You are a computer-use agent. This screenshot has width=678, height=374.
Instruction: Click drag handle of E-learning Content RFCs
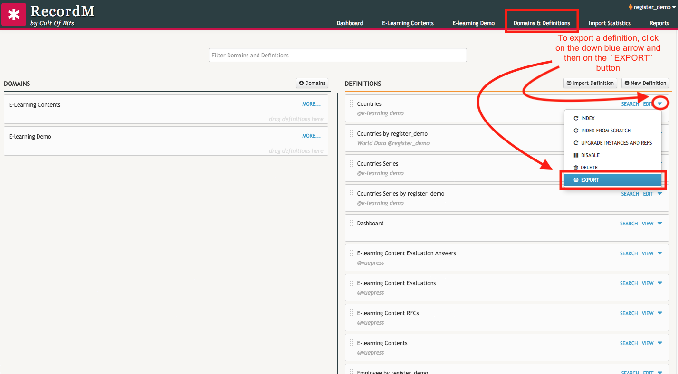pyautogui.click(x=352, y=313)
